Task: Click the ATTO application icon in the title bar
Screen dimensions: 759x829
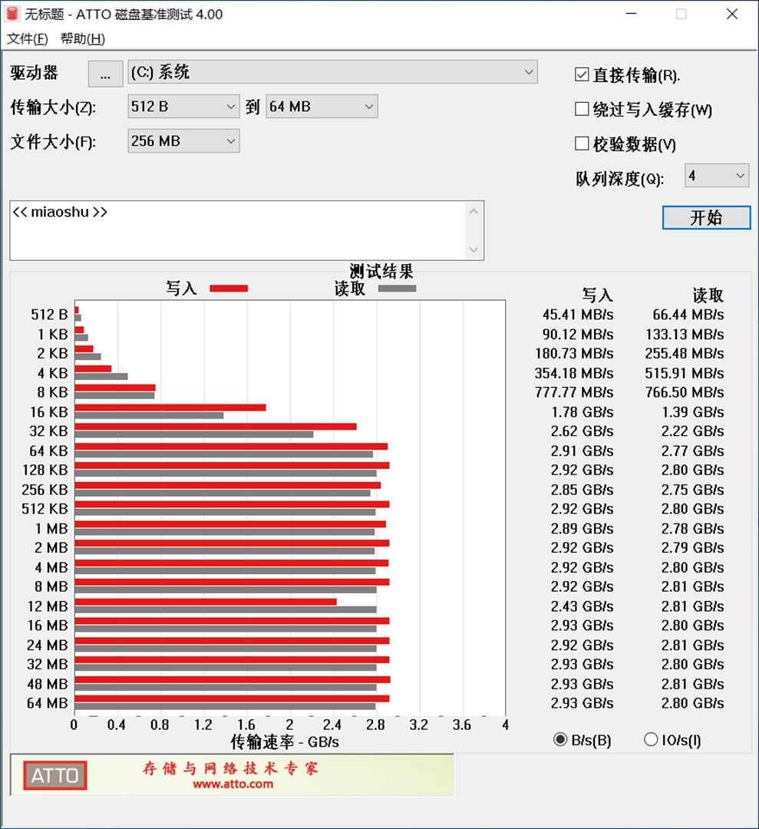Action: 14,14
